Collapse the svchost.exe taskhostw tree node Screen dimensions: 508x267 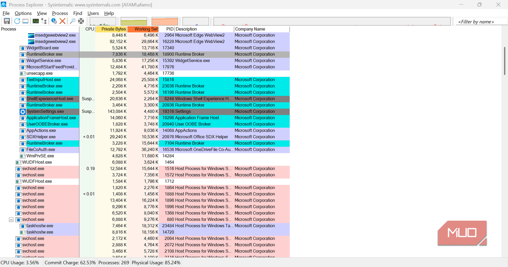[11, 220]
